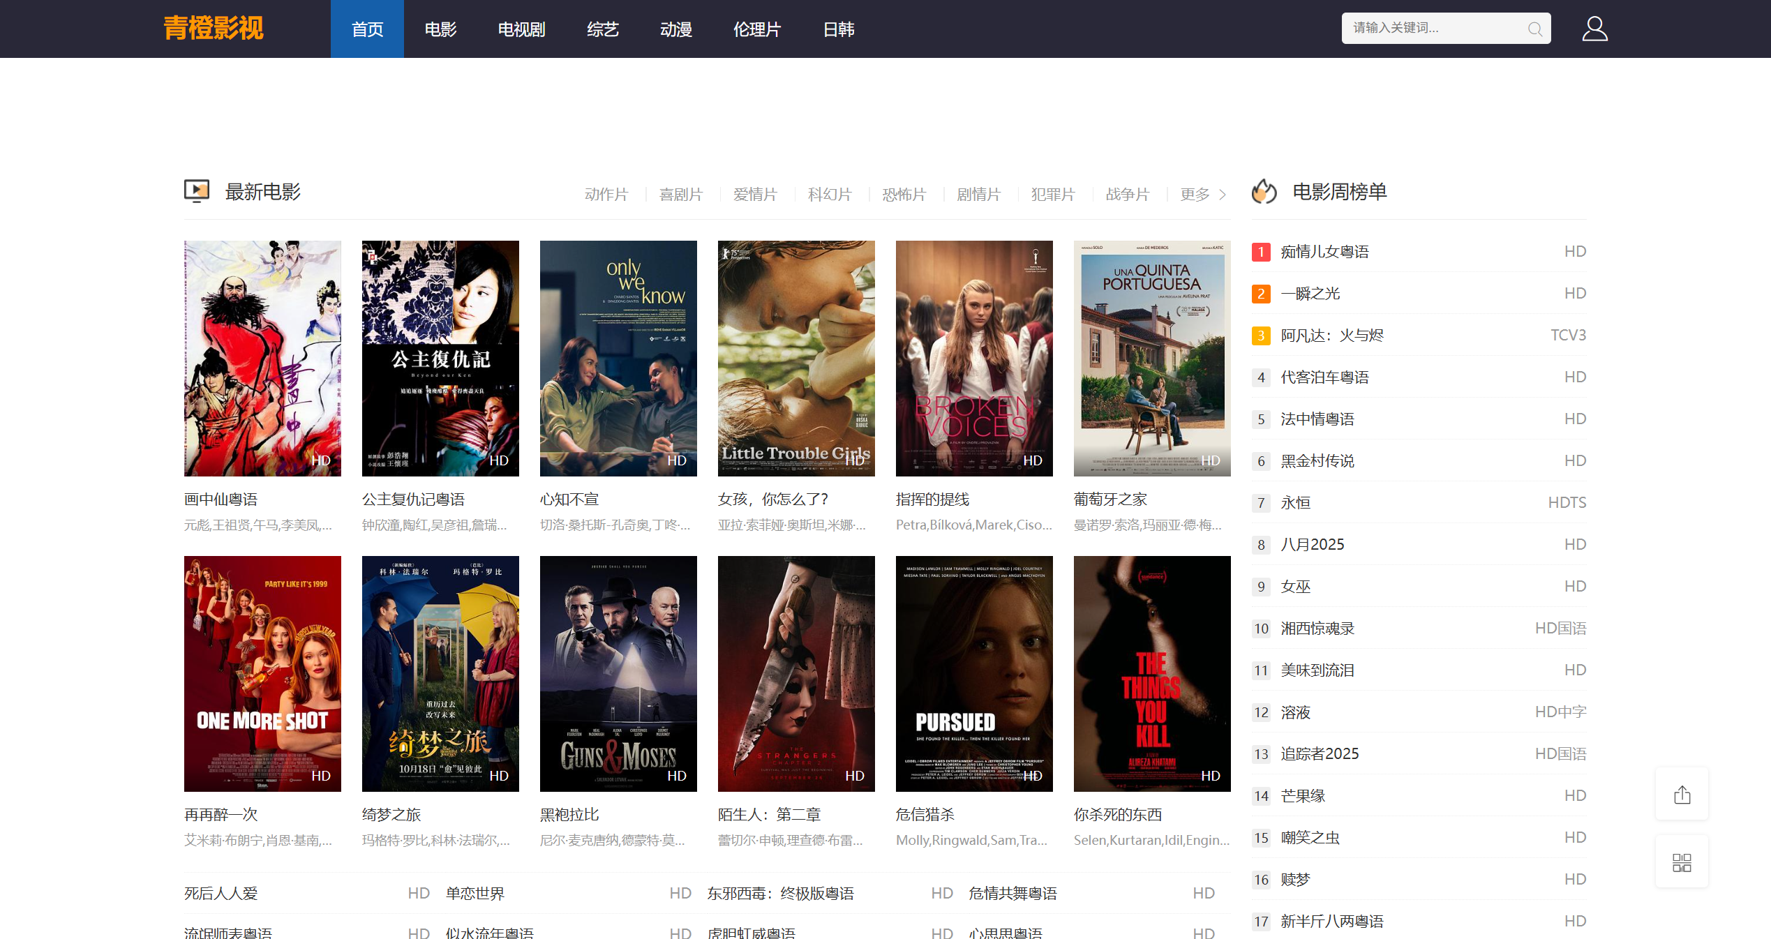The image size is (1771, 939).
Task: Click the flame icon beside 电影周榜单
Action: point(1264,191)
